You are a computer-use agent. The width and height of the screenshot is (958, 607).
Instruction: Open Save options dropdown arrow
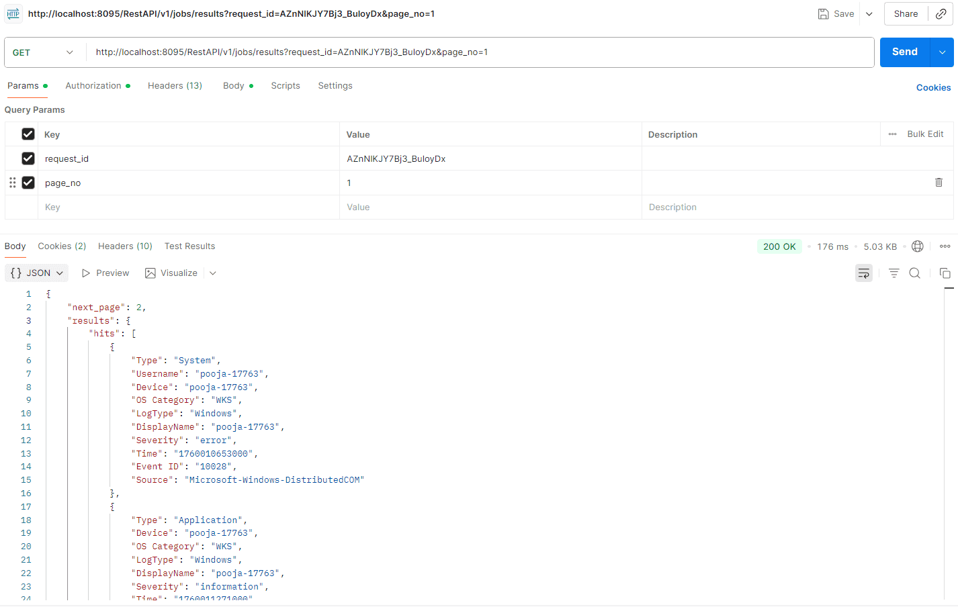869,13
